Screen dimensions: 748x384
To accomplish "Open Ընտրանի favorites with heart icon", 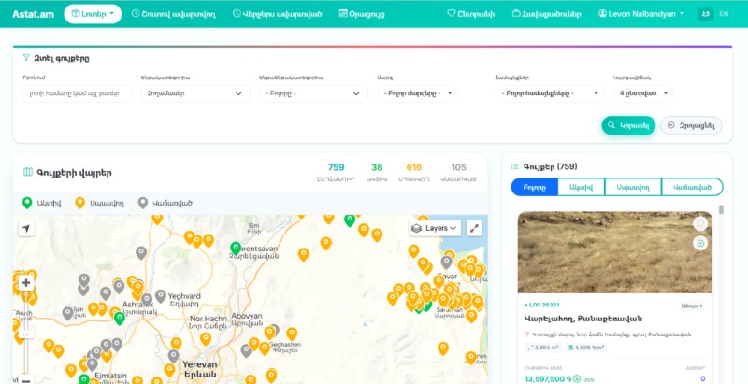I will (471, 14).
